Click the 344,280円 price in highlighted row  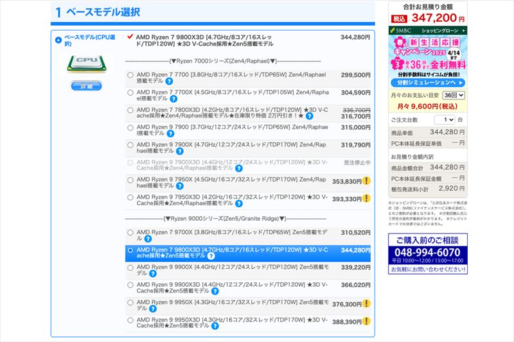356,250
